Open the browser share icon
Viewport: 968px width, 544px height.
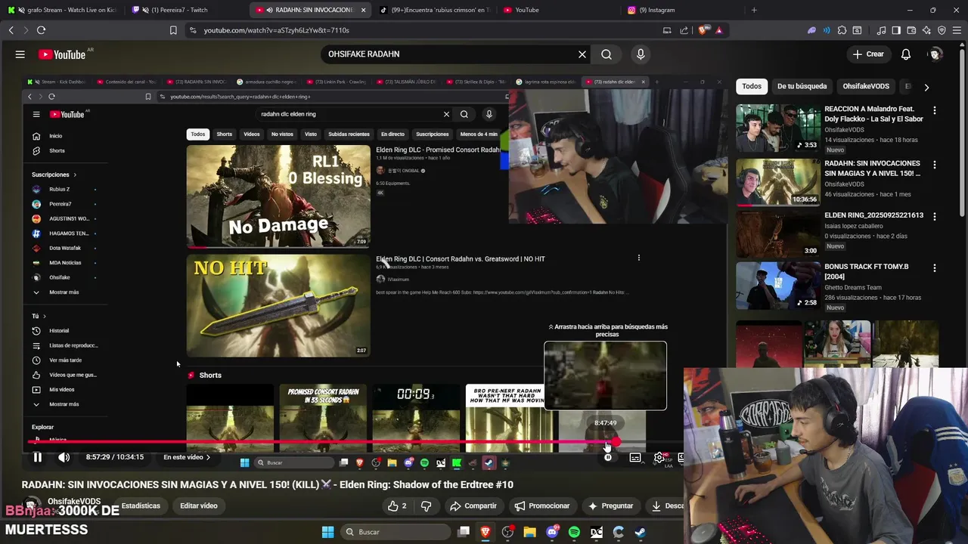pyautogui.click(x=684, y=30)
